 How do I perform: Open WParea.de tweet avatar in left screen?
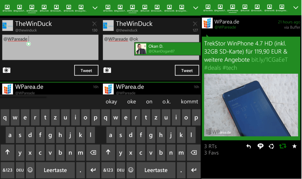click(x=7, y=89)
